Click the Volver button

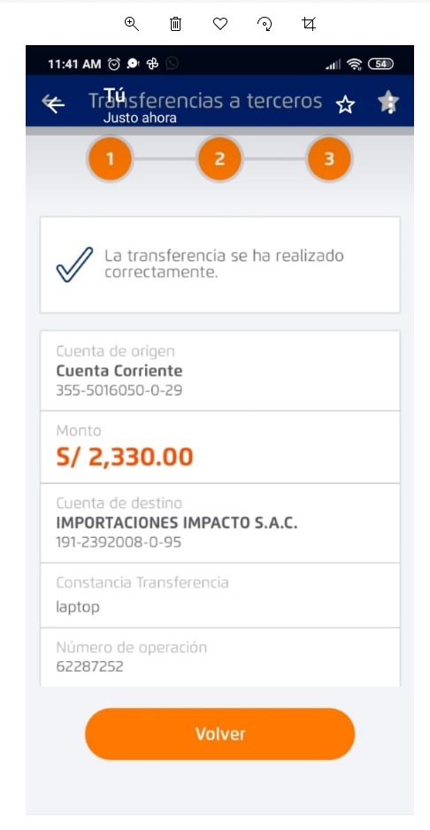(x=219, y=734)
